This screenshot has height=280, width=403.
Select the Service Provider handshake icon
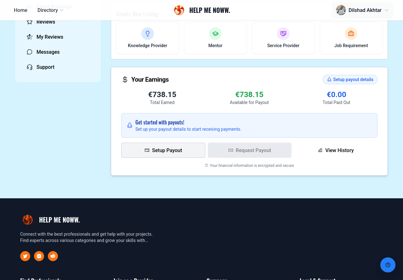point(283,33)
